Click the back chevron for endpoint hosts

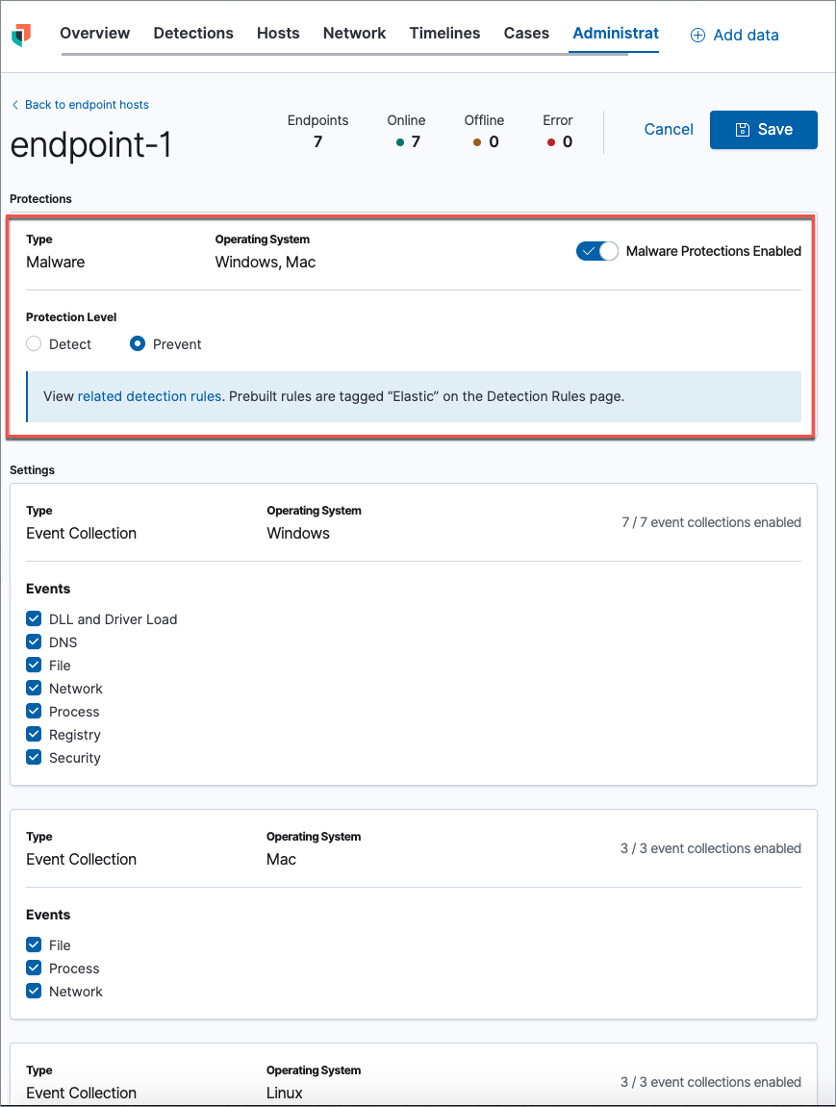click(15, 105)
